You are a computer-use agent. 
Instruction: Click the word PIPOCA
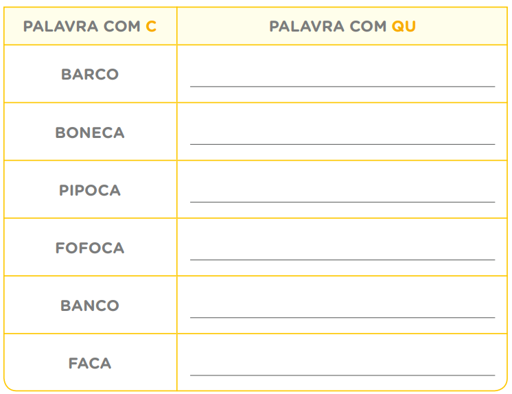coord(90,190)
